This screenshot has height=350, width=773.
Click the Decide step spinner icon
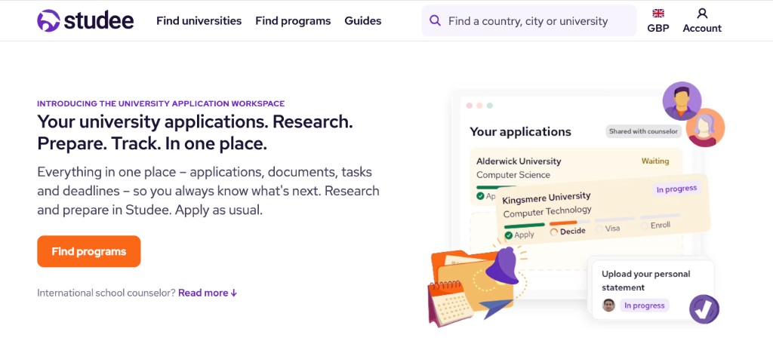pyautogui.click(x=554, y=232)
